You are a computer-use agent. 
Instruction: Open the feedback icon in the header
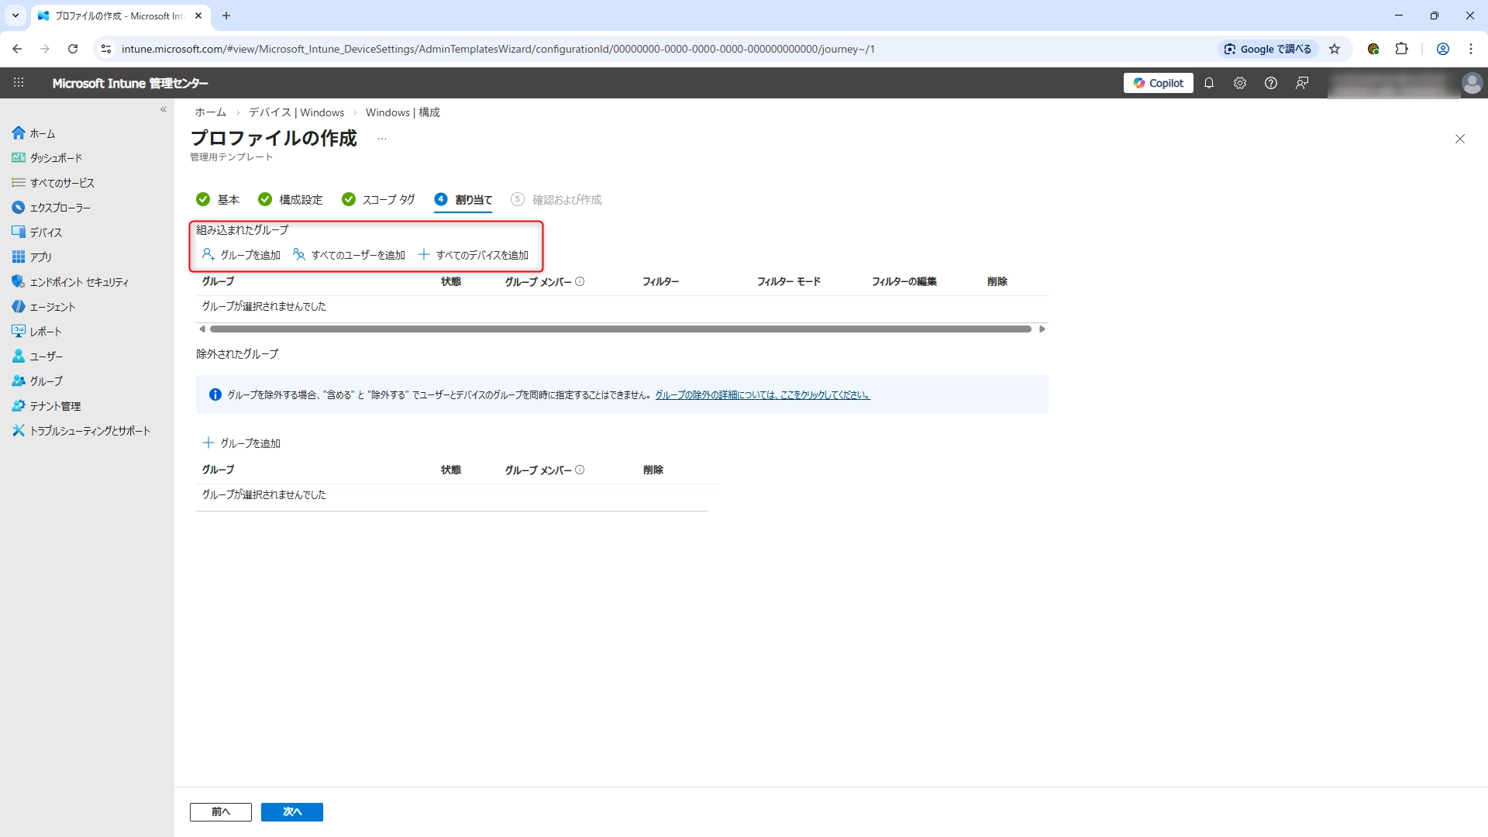click(1302, 83)
